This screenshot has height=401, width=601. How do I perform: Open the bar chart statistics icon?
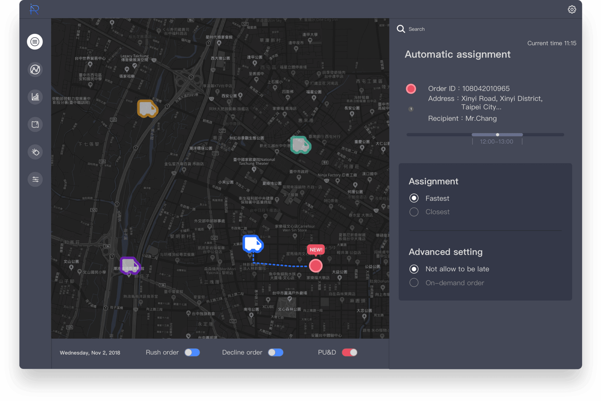coord(35,97)
